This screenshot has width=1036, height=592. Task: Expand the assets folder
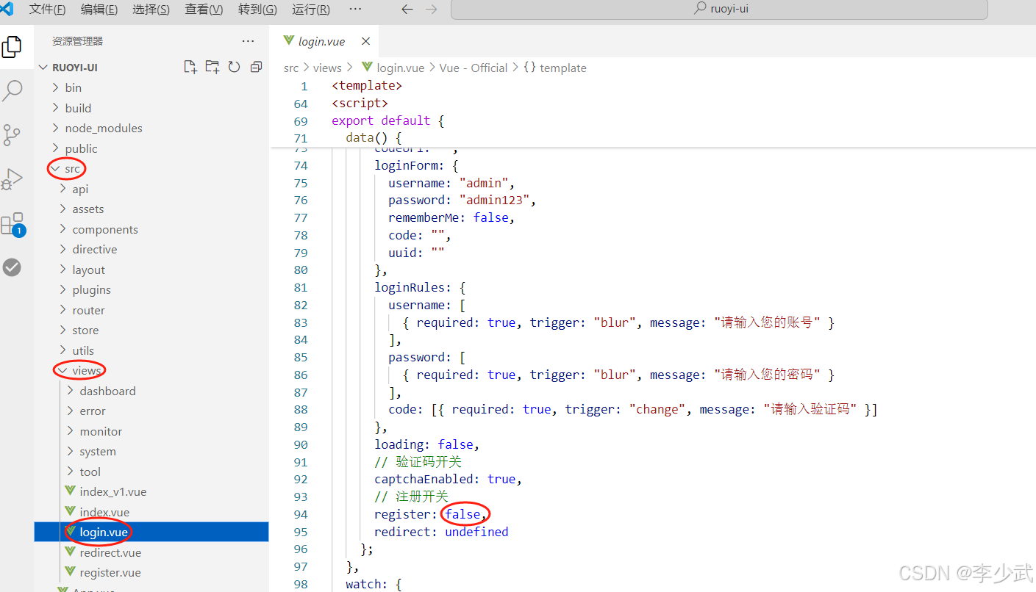click(151, 209)
